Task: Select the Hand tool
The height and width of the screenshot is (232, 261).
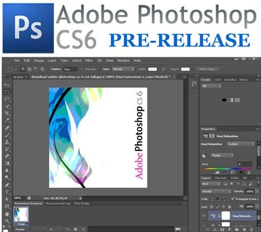Action: click(7, 214)
